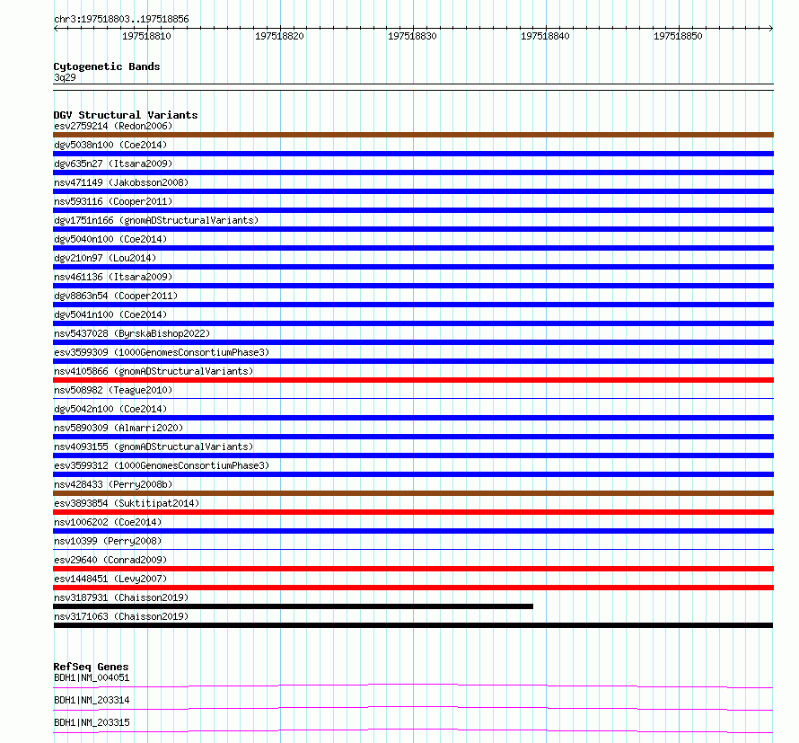Select nsv4105866 (gnomADStructuralVariants) label
This screenshot has width=799, height=743.
(154, 371)
